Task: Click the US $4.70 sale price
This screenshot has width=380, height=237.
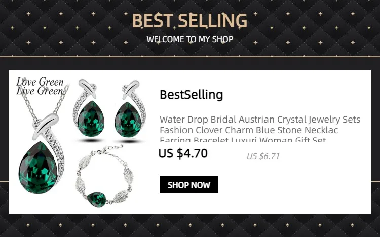Action: tap(183, 153)
